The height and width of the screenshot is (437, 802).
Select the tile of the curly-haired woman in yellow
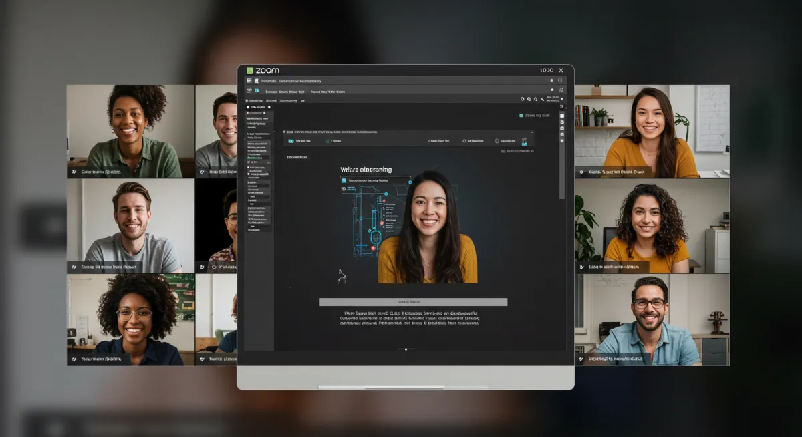(x=652, y=226)
